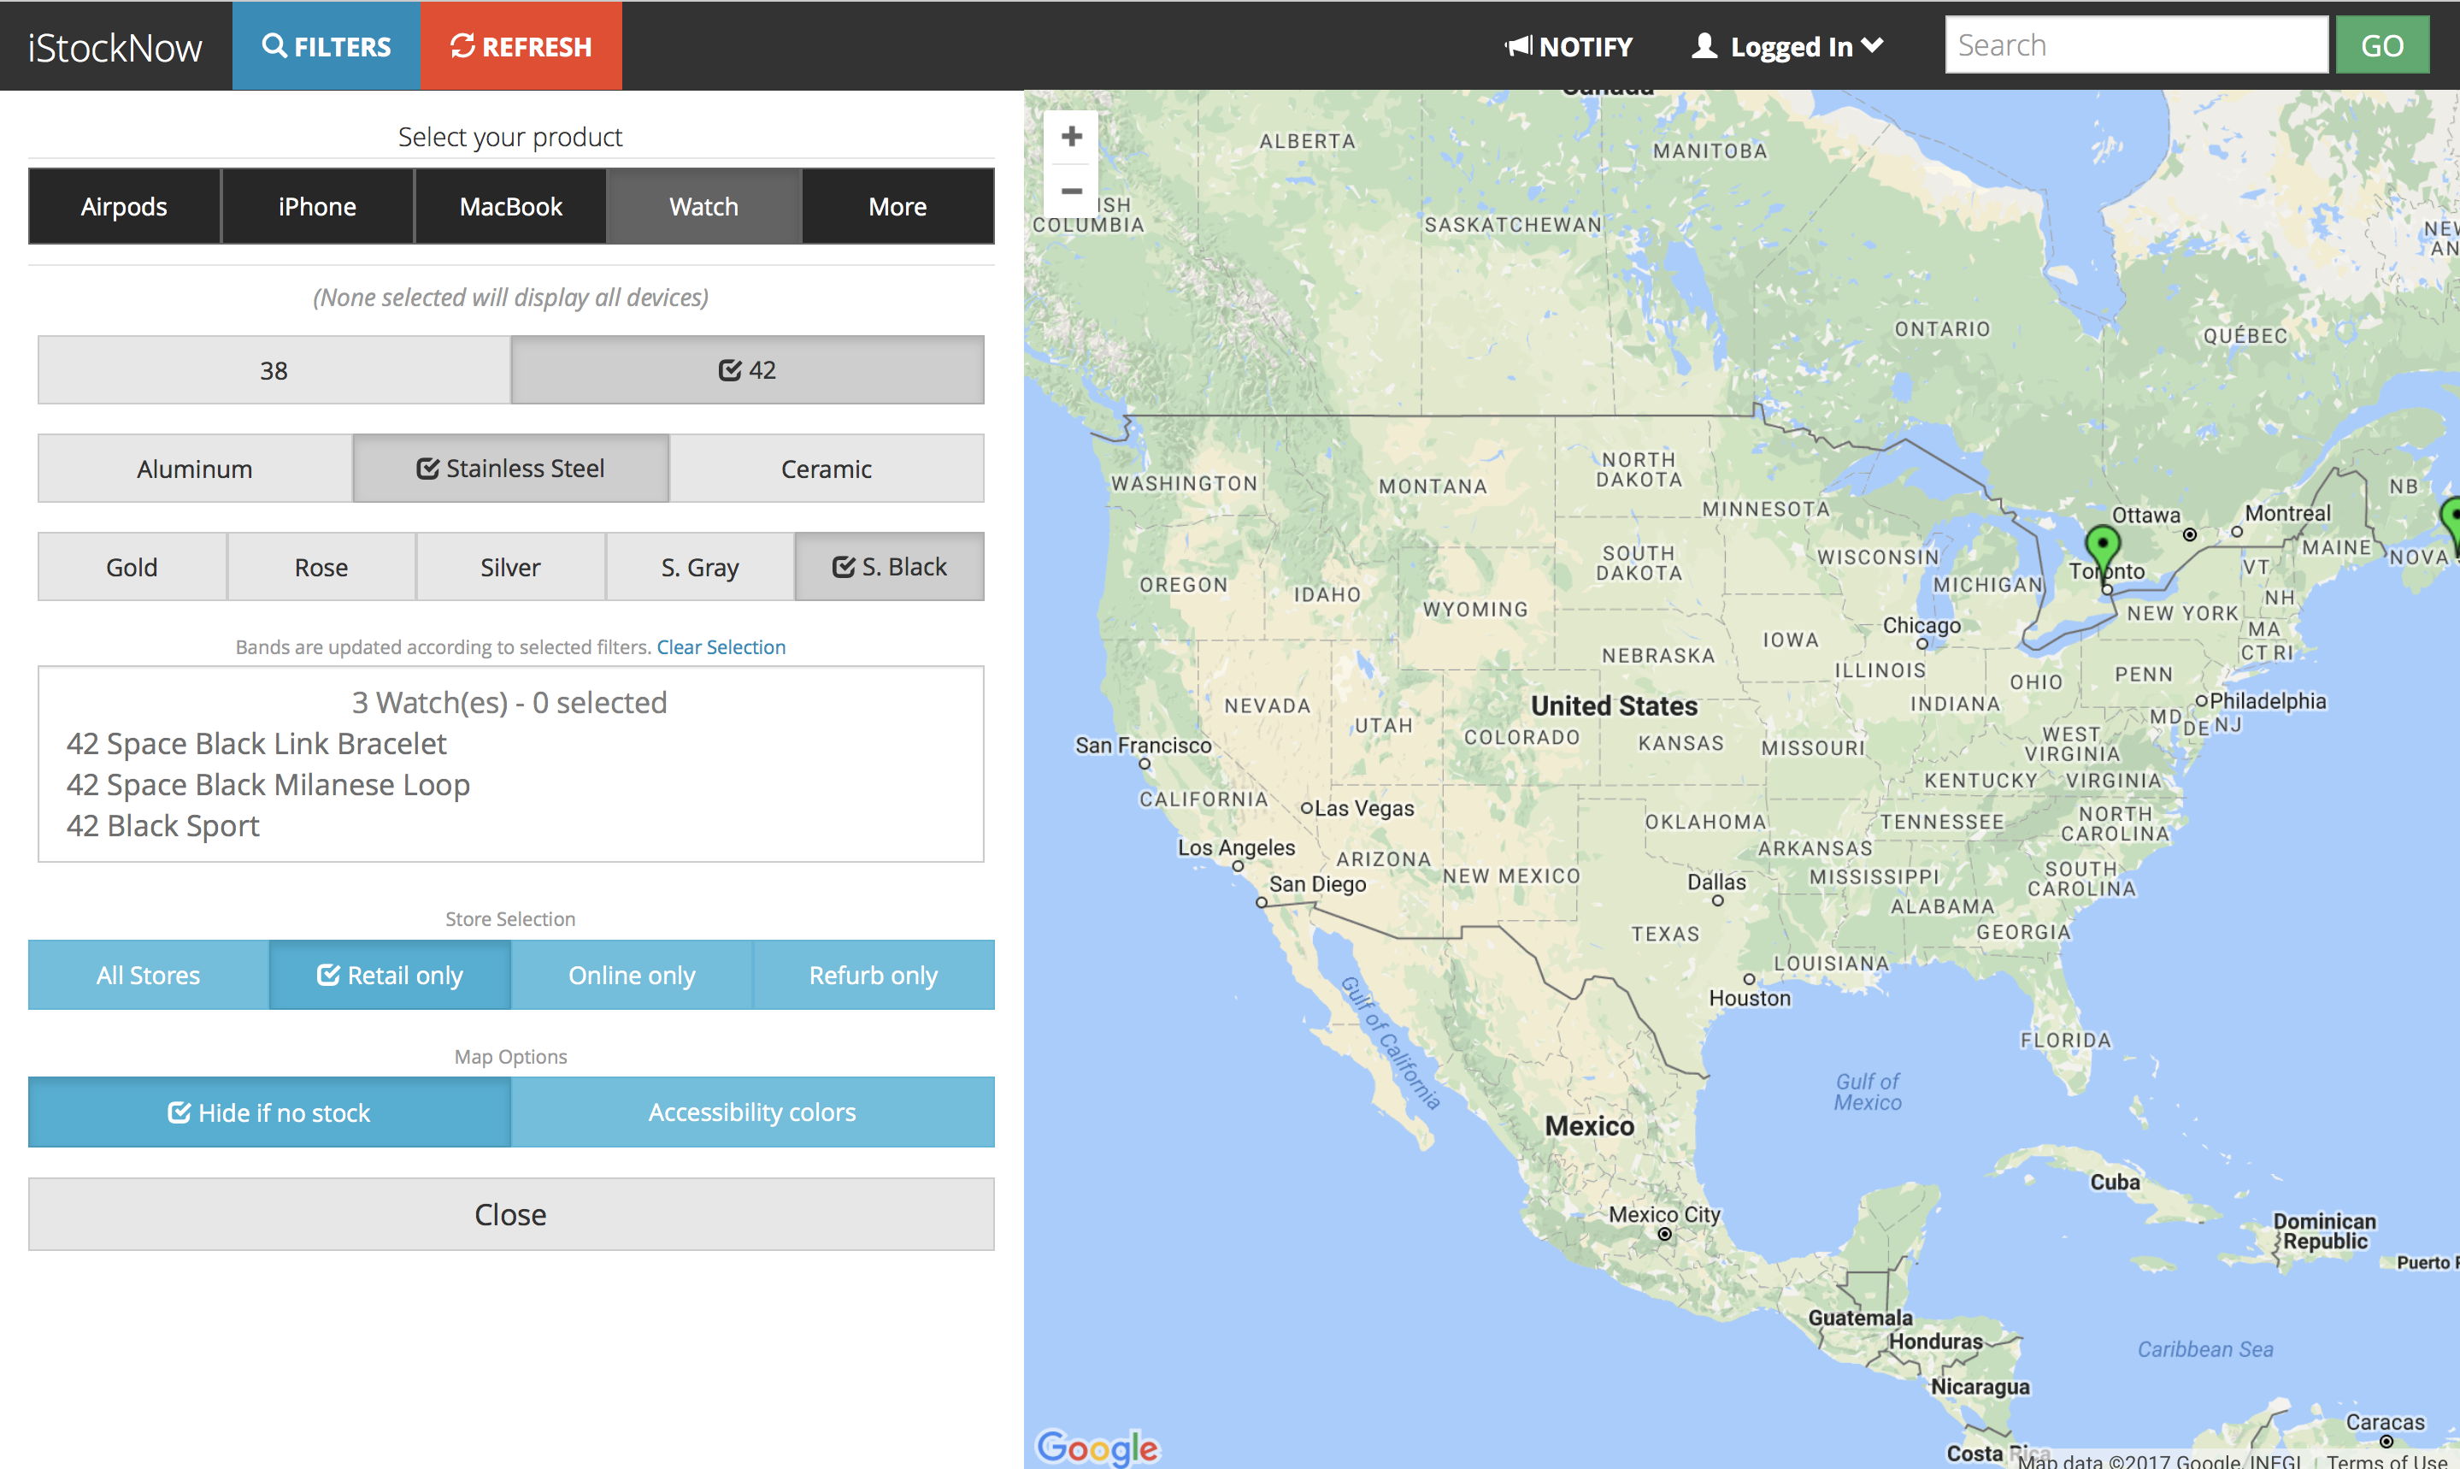Toggle Ceramic case material
2460x1469 pixels.
[827, 469]
